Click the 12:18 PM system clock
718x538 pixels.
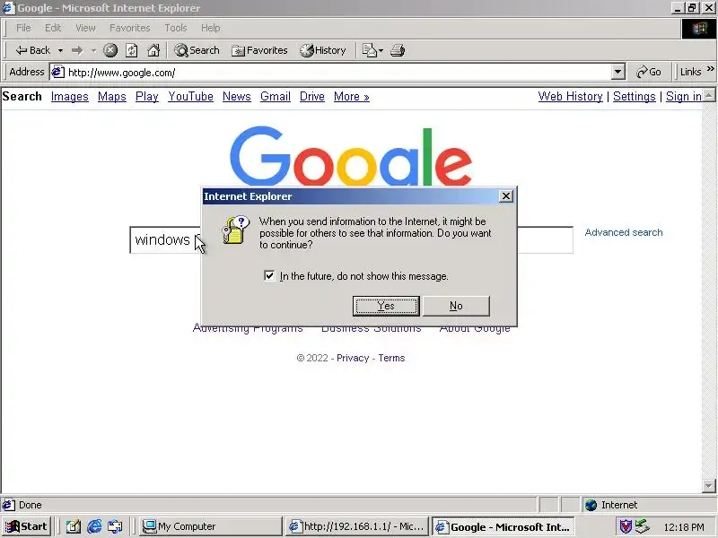click(684, 527)
